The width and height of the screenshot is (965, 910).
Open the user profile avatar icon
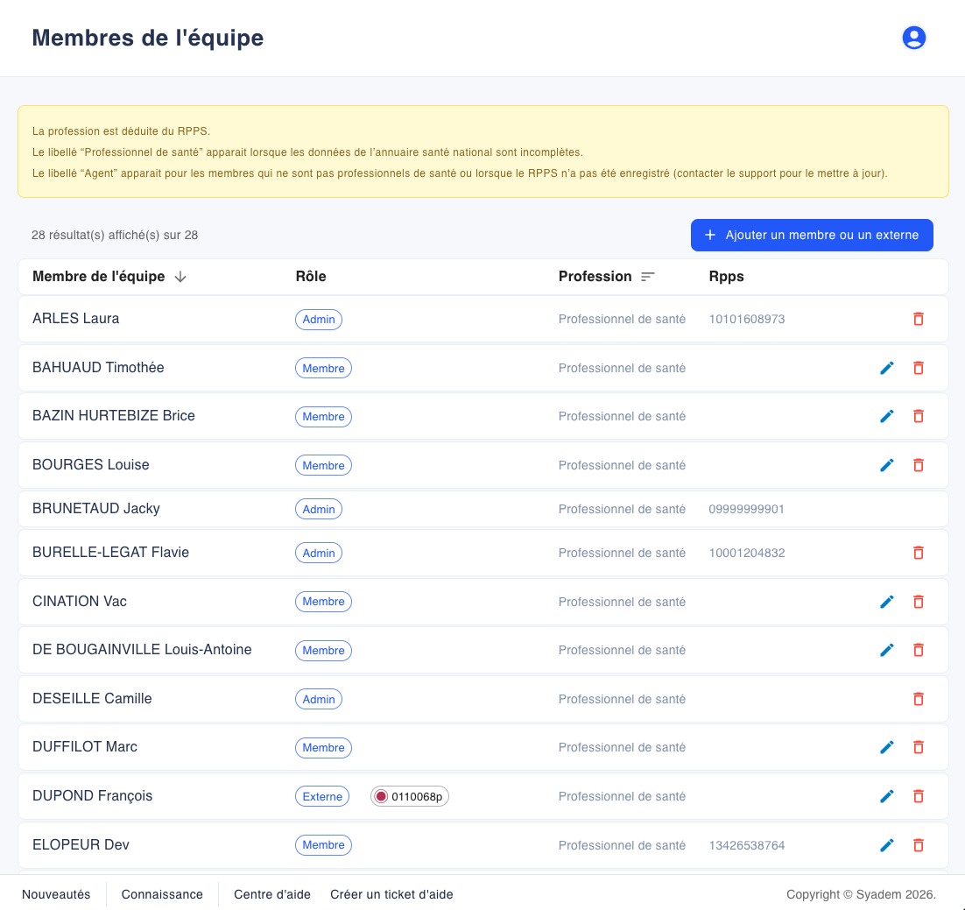[x=914, y=38]
